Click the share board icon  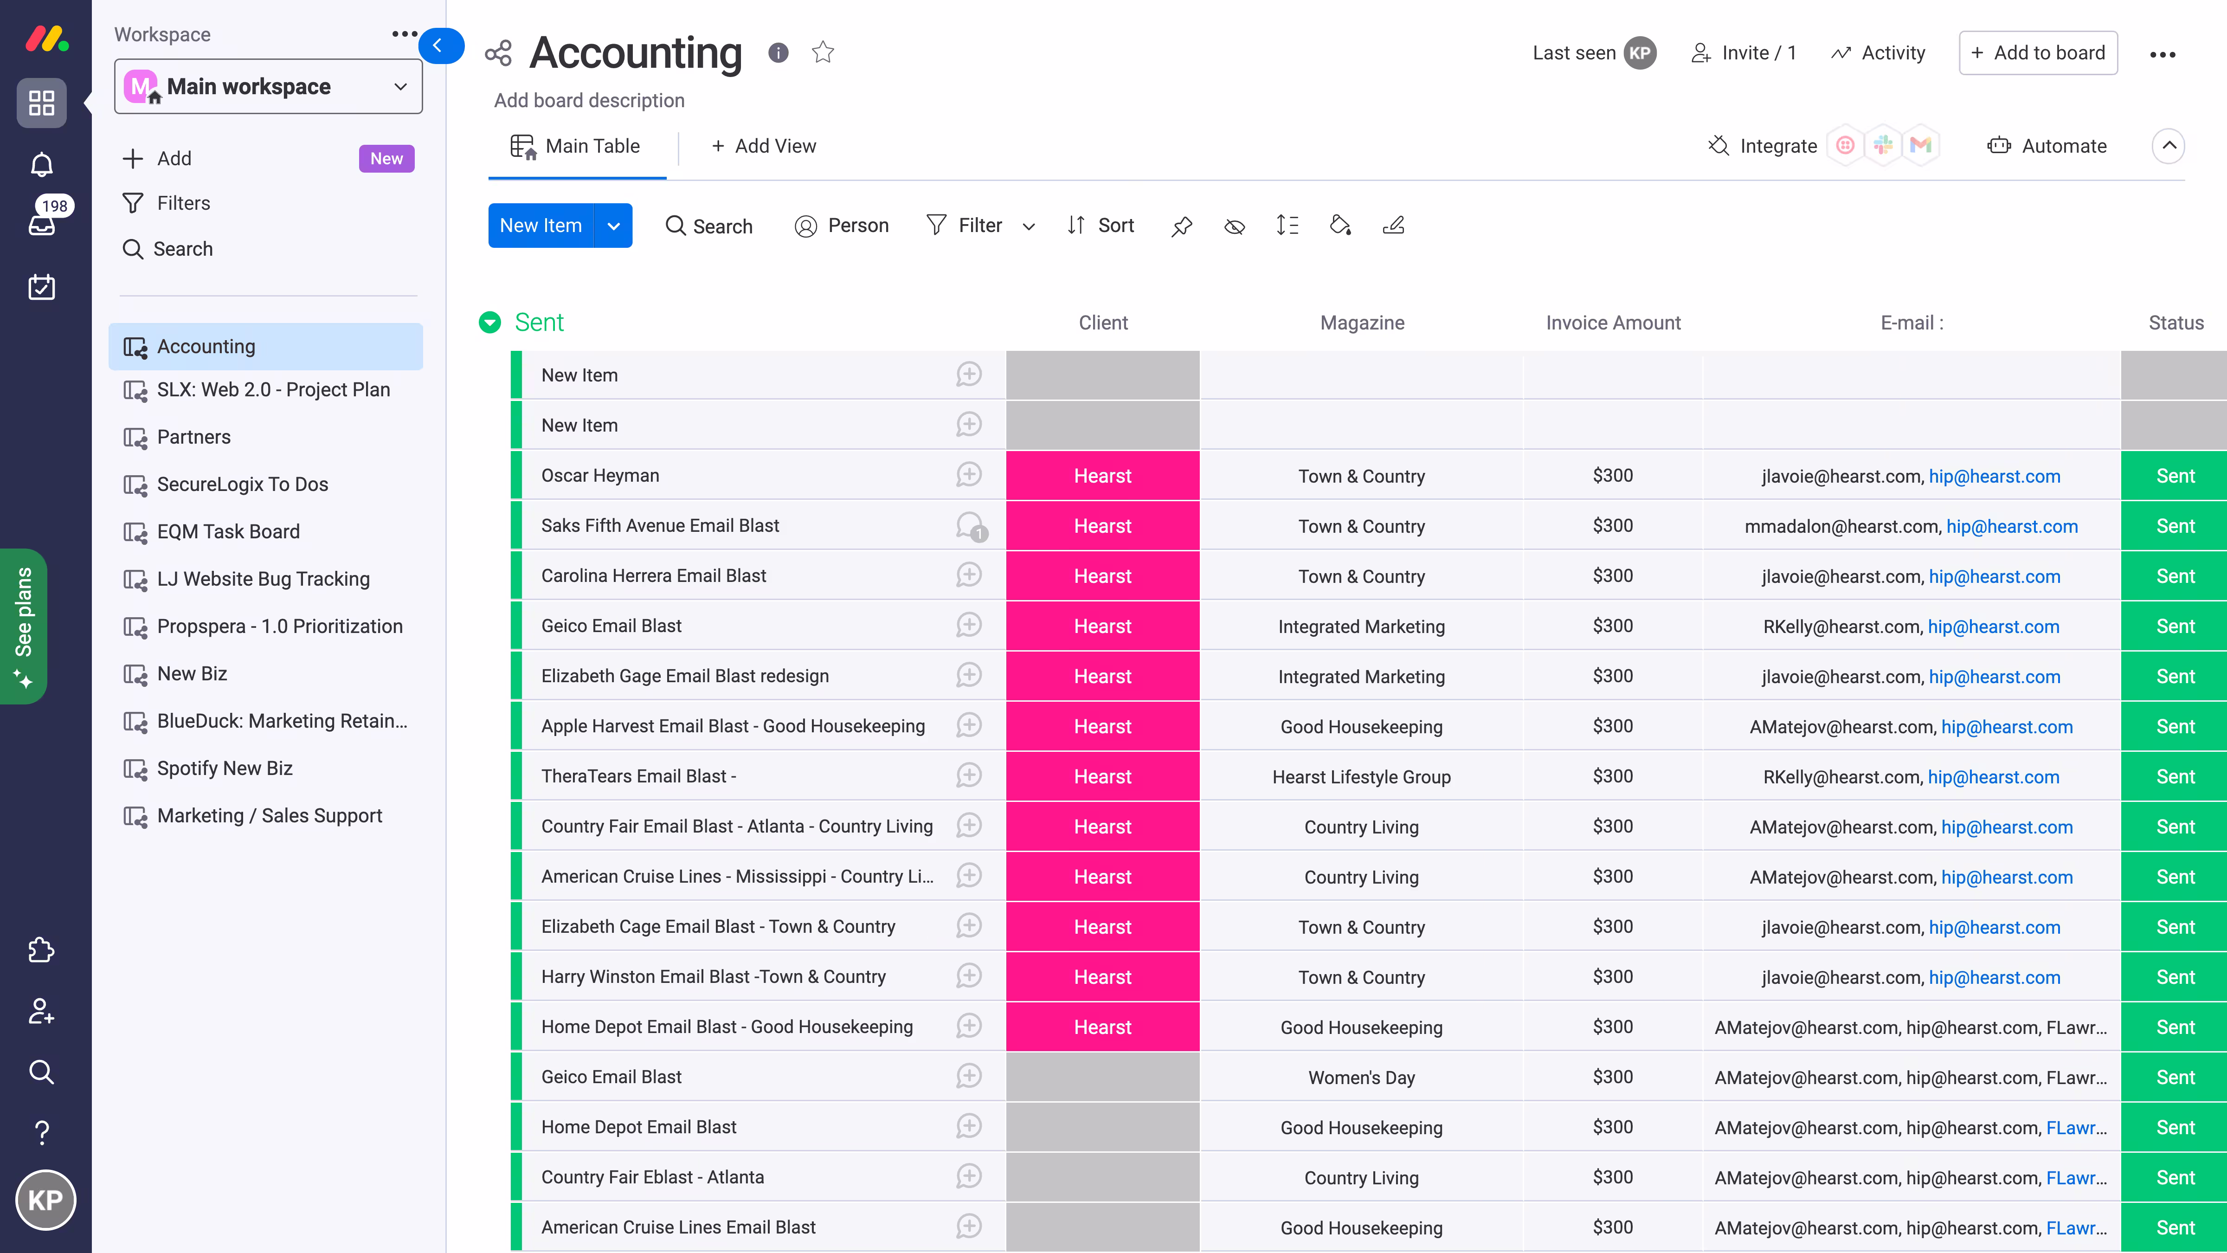click(498, 53)
